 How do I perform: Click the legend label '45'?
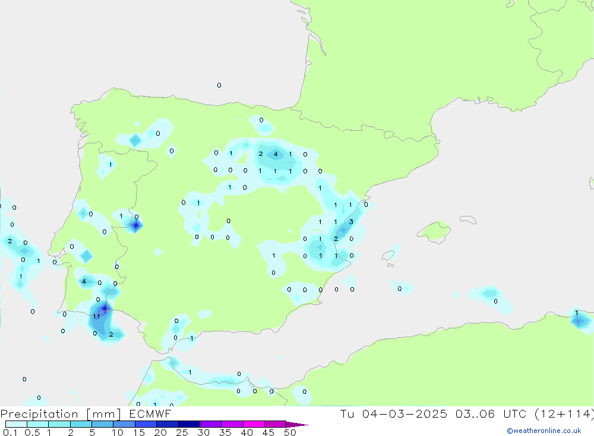pyautogui.click(x=268, y=432)
